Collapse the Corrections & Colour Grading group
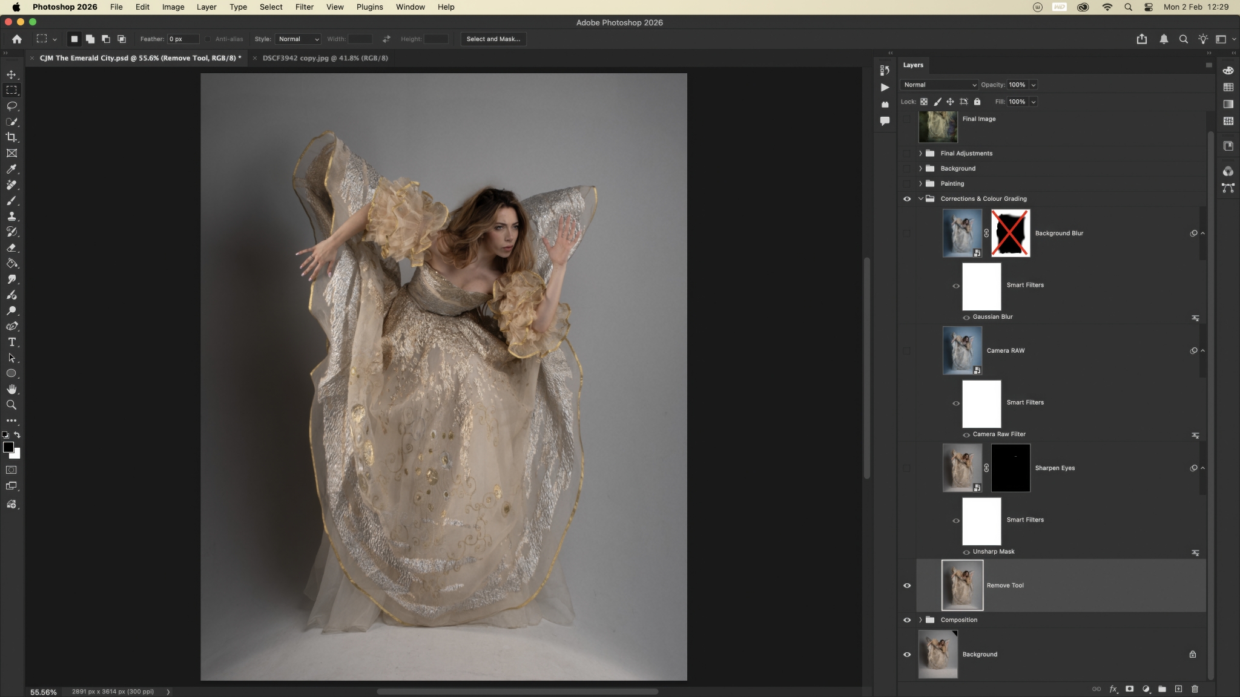 (x=920, y=198)
